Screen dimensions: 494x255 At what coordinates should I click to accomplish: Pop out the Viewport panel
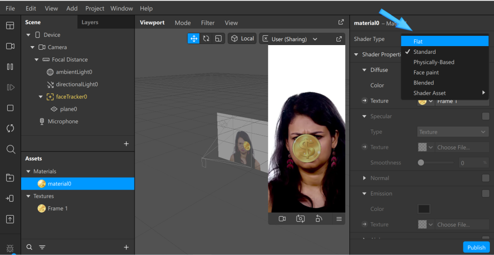click(341, 22)
